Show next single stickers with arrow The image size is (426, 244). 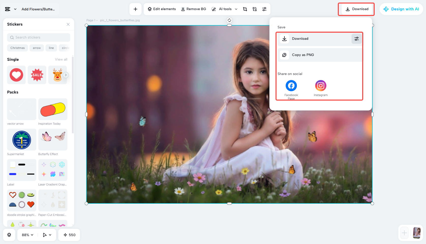[66, 75]
